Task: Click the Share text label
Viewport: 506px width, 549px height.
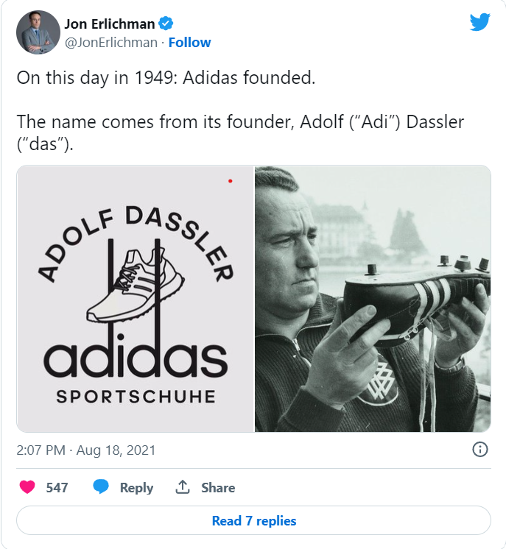Action: click(218, 487)
